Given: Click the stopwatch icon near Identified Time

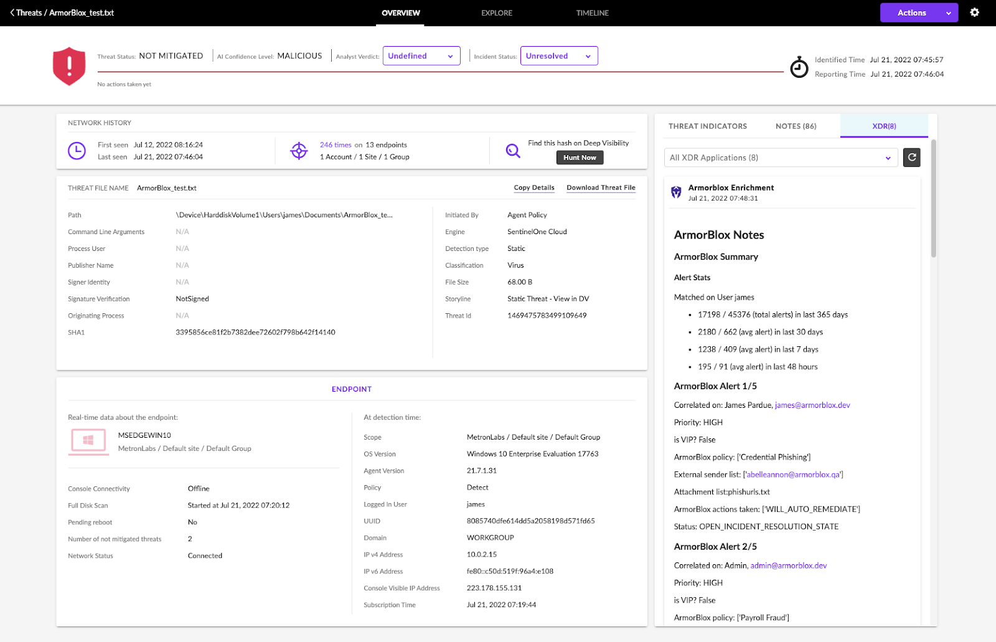Looking at the screenshot, I should pos(799,67).
